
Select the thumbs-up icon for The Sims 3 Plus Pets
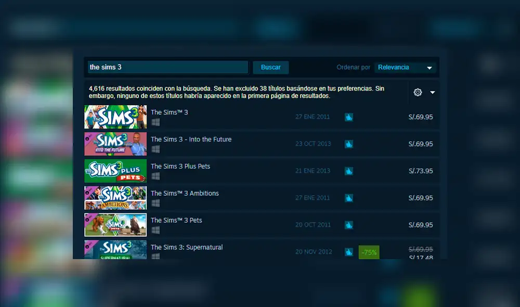coord(348,171)
